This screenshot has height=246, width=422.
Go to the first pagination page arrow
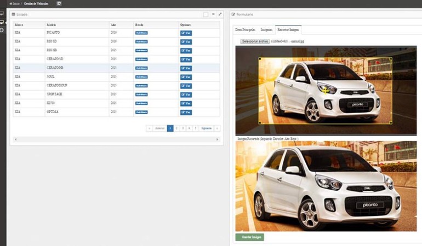(150, 128)
